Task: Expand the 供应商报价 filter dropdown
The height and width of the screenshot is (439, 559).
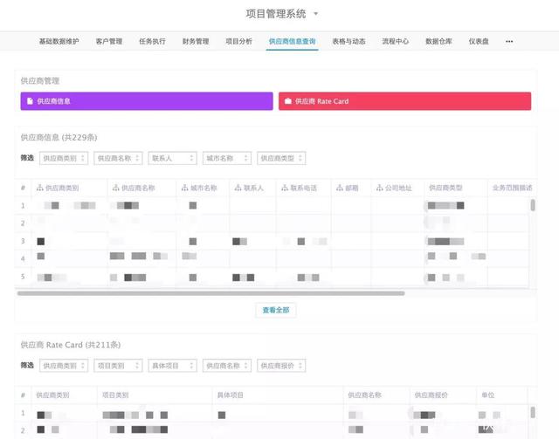Action: [x=281, y=366]
